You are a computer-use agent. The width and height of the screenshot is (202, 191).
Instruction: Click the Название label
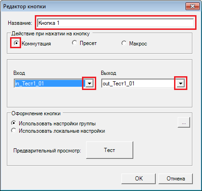coord(20,23)
